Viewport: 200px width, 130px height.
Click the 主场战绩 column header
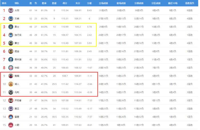[103, 3]
